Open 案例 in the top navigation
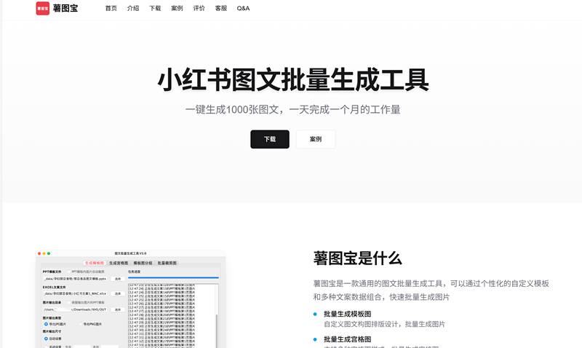The image size is (582, 348). 177,8
